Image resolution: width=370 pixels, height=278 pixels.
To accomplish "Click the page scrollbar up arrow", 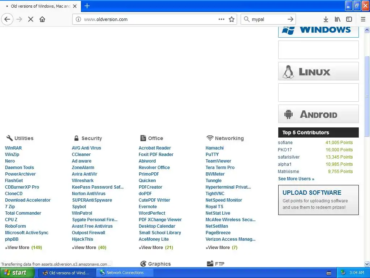I will point(367,30).
